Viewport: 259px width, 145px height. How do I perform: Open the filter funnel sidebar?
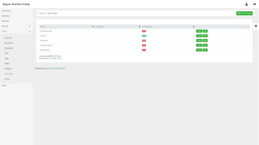[256, 26]
